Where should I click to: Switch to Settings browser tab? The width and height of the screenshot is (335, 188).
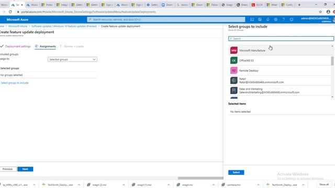click(152, 5)
